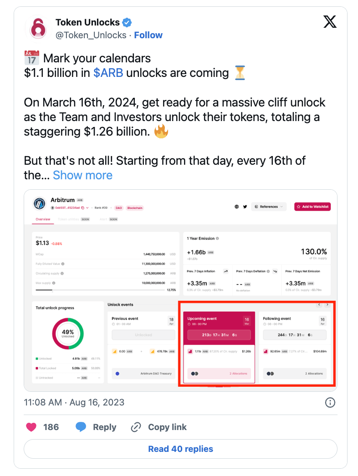The image size is (358, 476).
Task: Click the reply speech bubble icon
Action: [81, 426]
